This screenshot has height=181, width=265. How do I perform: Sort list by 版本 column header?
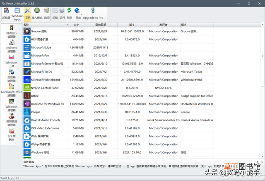click(x=132, y=25)
